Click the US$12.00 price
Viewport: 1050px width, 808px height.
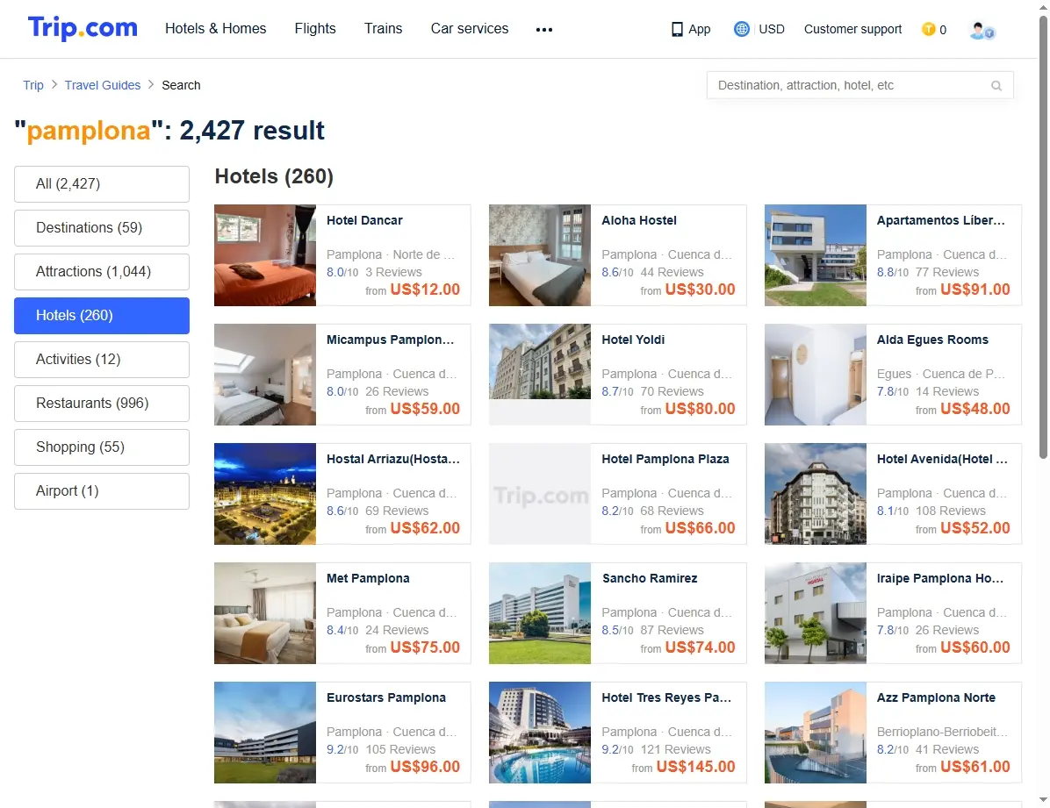coord(425,290)
